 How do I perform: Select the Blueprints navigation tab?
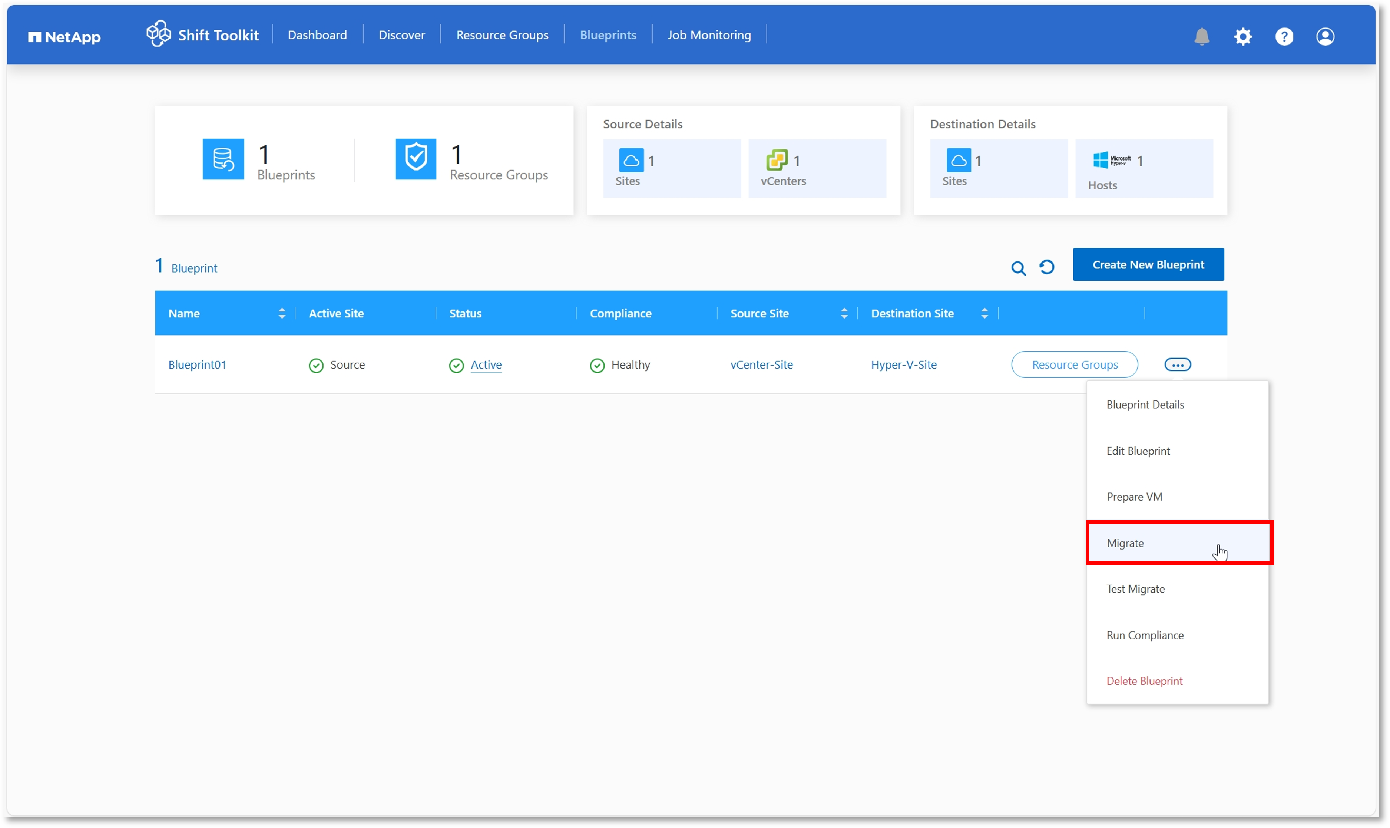click(x=608, y=34)
